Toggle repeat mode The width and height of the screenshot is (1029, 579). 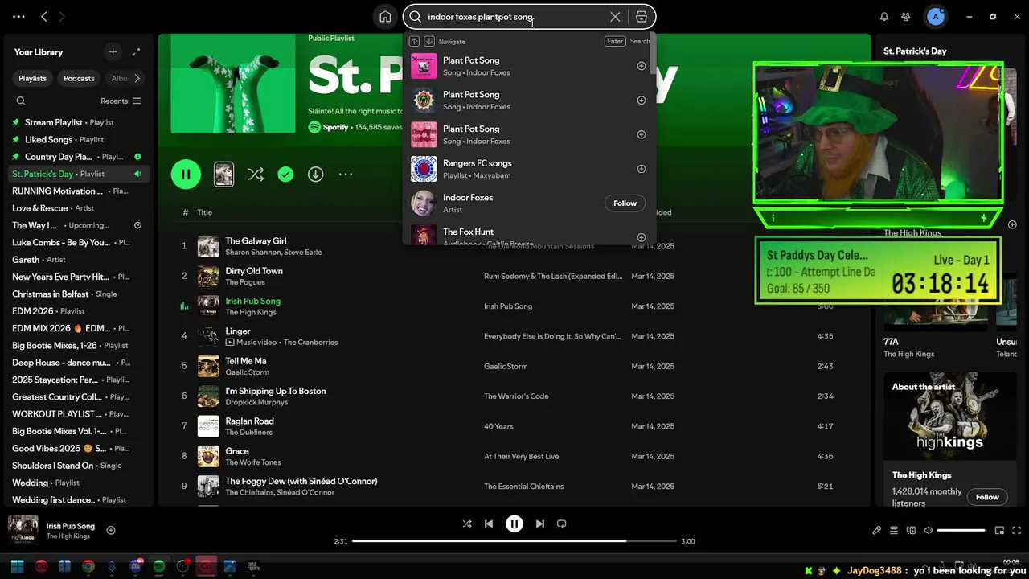click(562, 524)
